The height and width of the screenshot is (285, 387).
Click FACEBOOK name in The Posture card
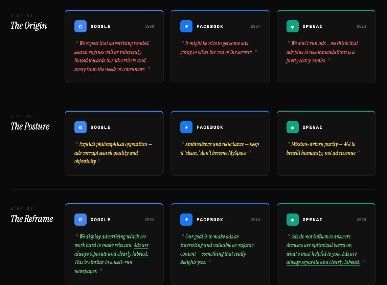click(x=210, y=127)
